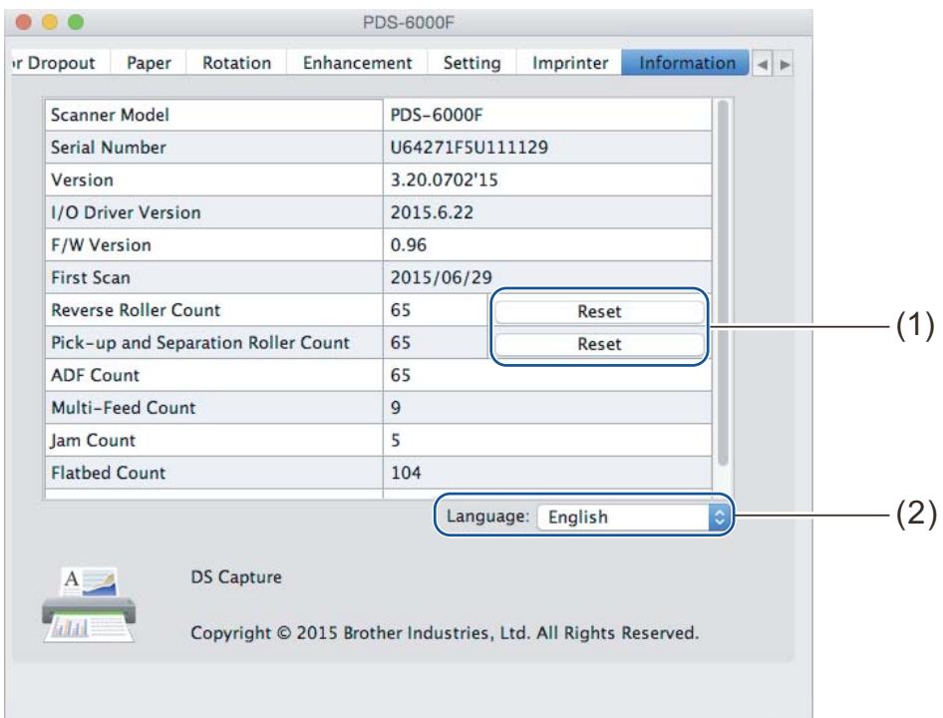
Task: Select the ADF Count row label
Action: 214,375
